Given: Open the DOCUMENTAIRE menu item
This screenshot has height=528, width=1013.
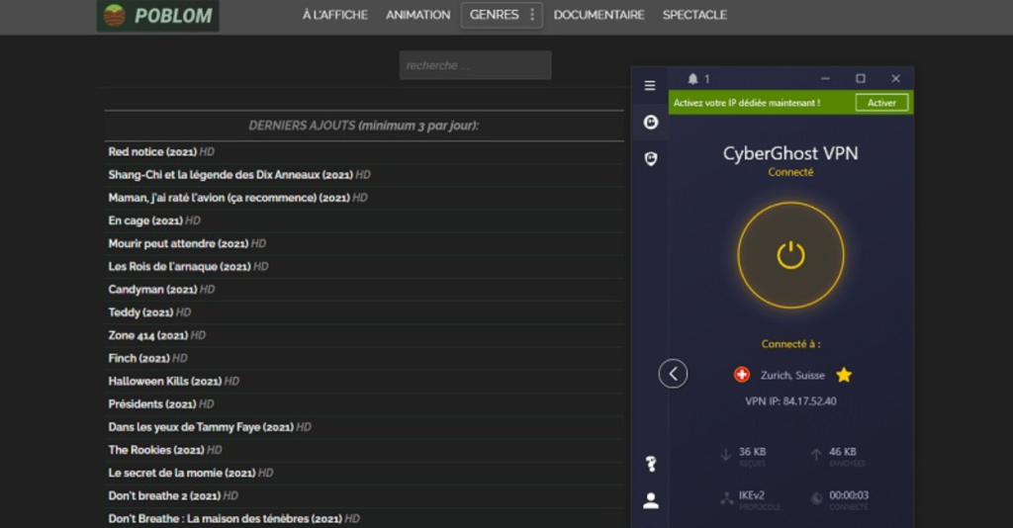Looking at the screenshot, I should click(599, 15).
